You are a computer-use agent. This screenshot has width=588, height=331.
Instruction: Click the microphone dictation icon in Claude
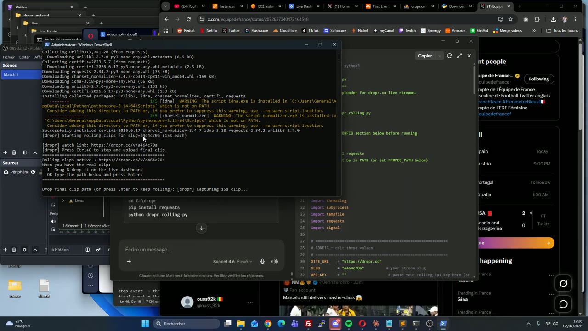pos(262,262)
